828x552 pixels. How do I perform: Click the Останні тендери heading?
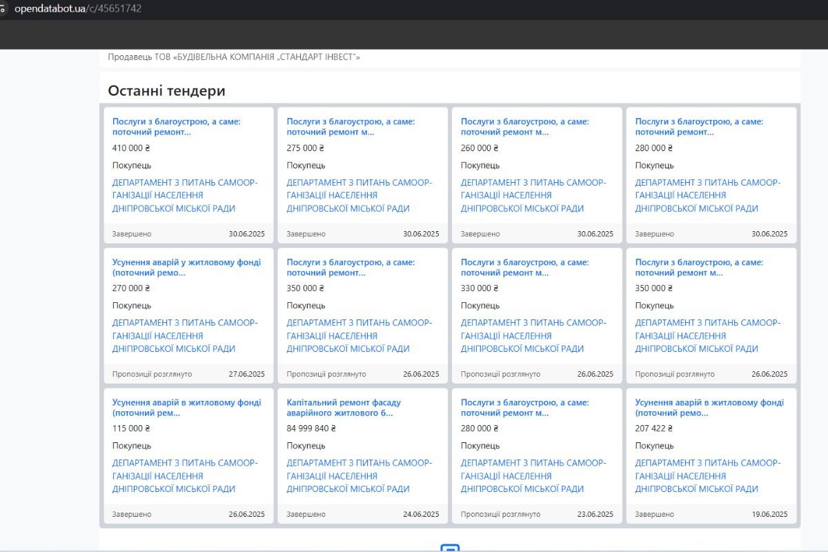click(166, 90)
